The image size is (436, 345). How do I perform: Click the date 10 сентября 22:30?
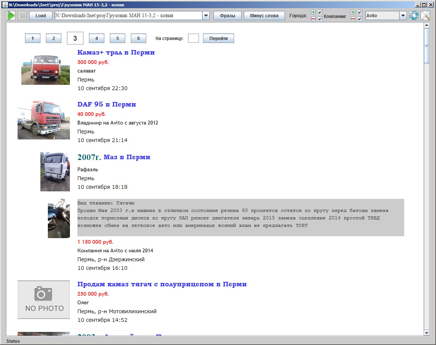point(102,88)
